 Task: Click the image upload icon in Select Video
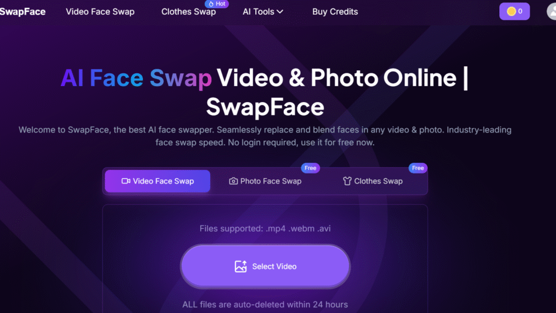(x=241, y=267)
